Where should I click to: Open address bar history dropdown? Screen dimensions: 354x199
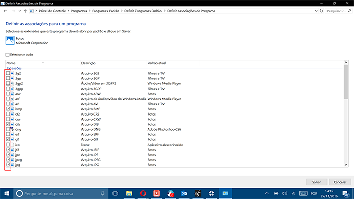316,11
